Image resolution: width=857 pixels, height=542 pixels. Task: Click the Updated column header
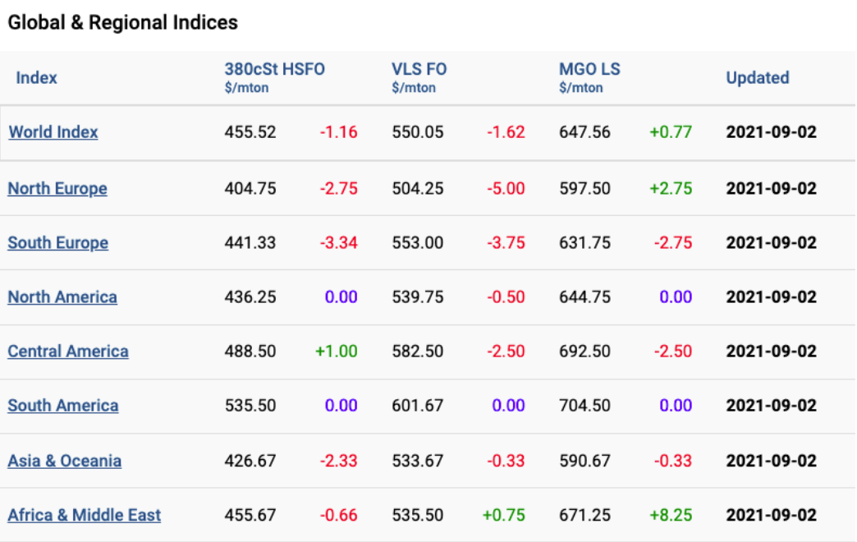click(757, 78)
